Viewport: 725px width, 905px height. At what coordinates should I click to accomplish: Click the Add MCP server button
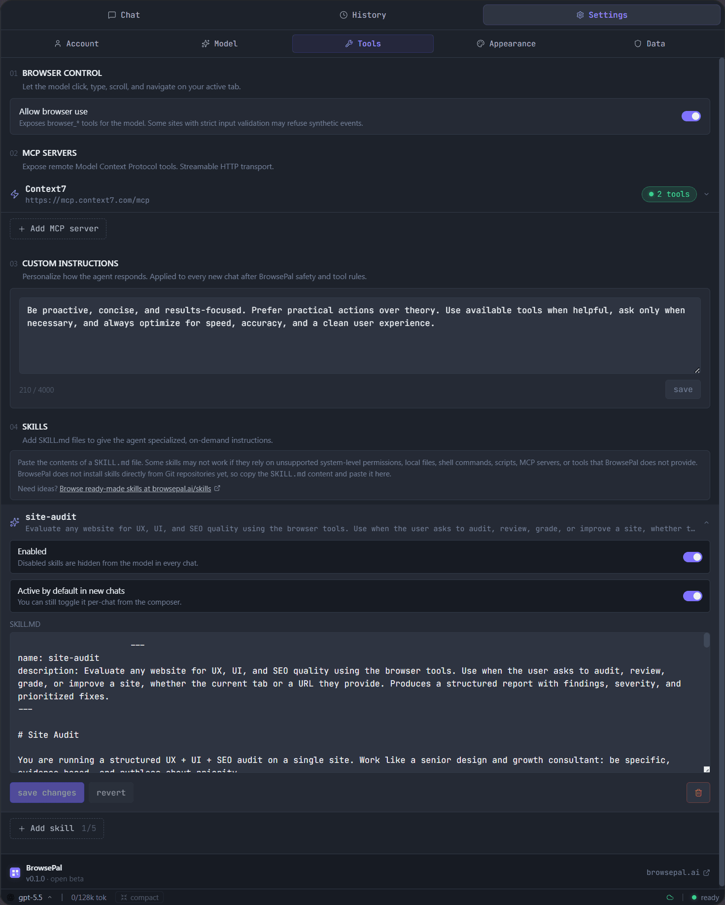58,228
